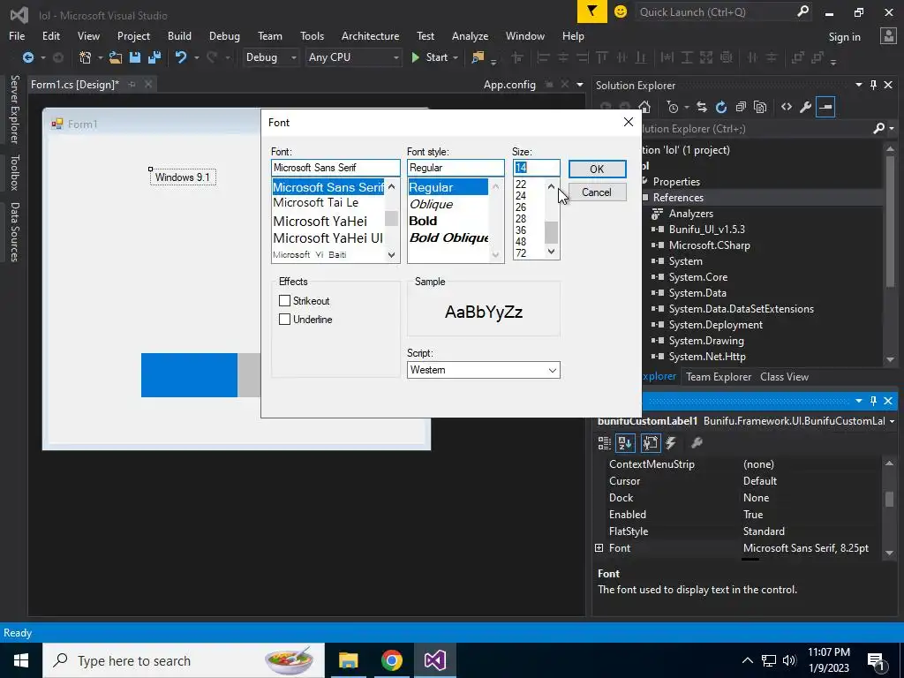This screenshot has width=904, height=678.
Task: Click the taskbar volume speaker icon
Action: point(789,660)
